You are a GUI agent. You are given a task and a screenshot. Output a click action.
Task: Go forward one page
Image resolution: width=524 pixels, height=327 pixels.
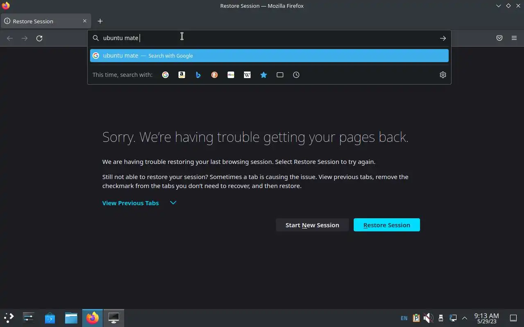pos(25,38)
